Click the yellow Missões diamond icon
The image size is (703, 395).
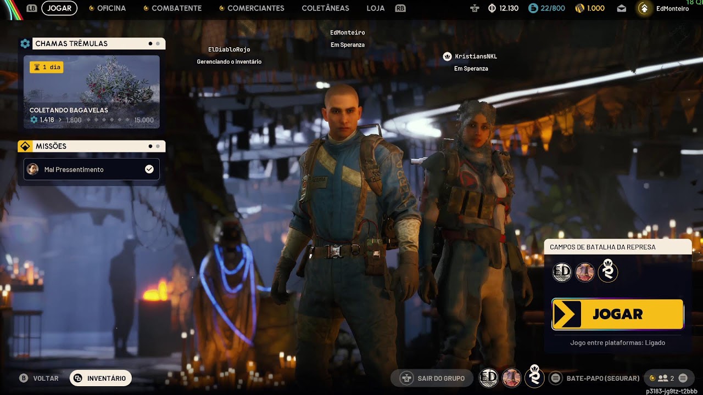[24, 146]
